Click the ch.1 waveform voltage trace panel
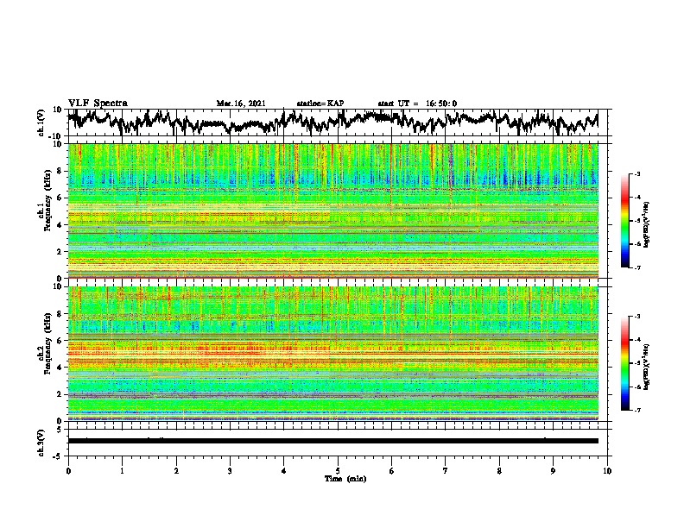The height and width of the screenshot is (528, 684). coord(339,123)
